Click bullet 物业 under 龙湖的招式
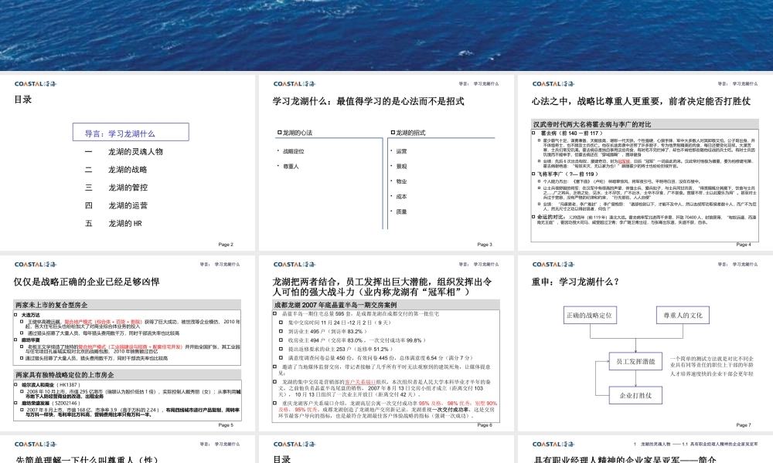This screenshot has width=773, height=463. (x=401, y=181)
